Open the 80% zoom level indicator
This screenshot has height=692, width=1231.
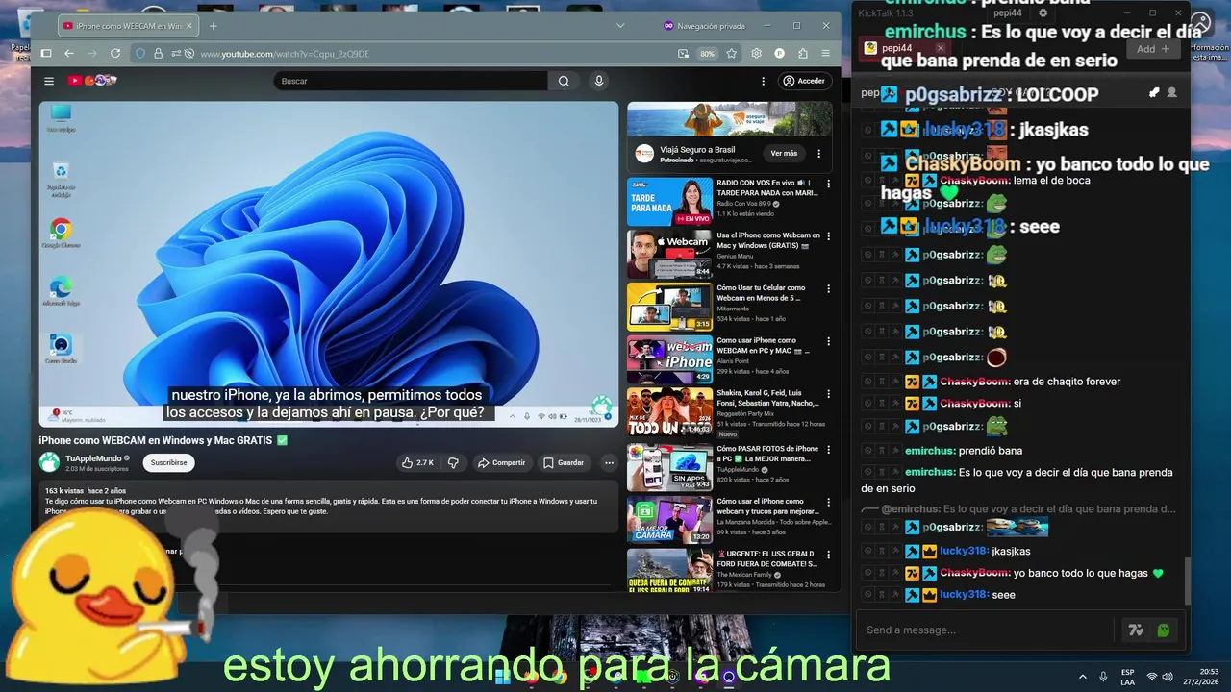707,54
